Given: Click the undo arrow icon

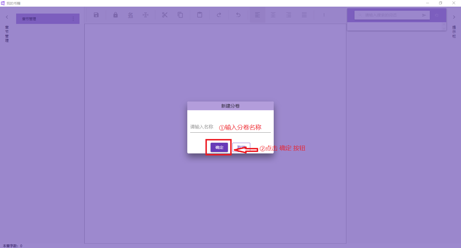Looking at the screenshot, I should 238,15.
